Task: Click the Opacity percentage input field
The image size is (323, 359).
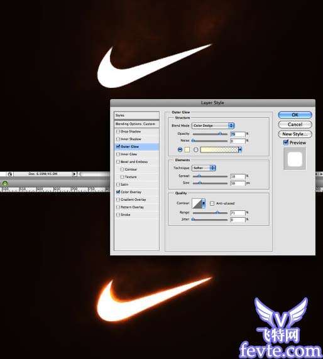Action: 238,134
